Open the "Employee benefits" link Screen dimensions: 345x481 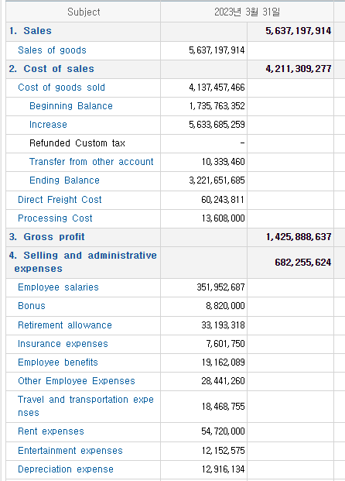[x=58, y=362]
